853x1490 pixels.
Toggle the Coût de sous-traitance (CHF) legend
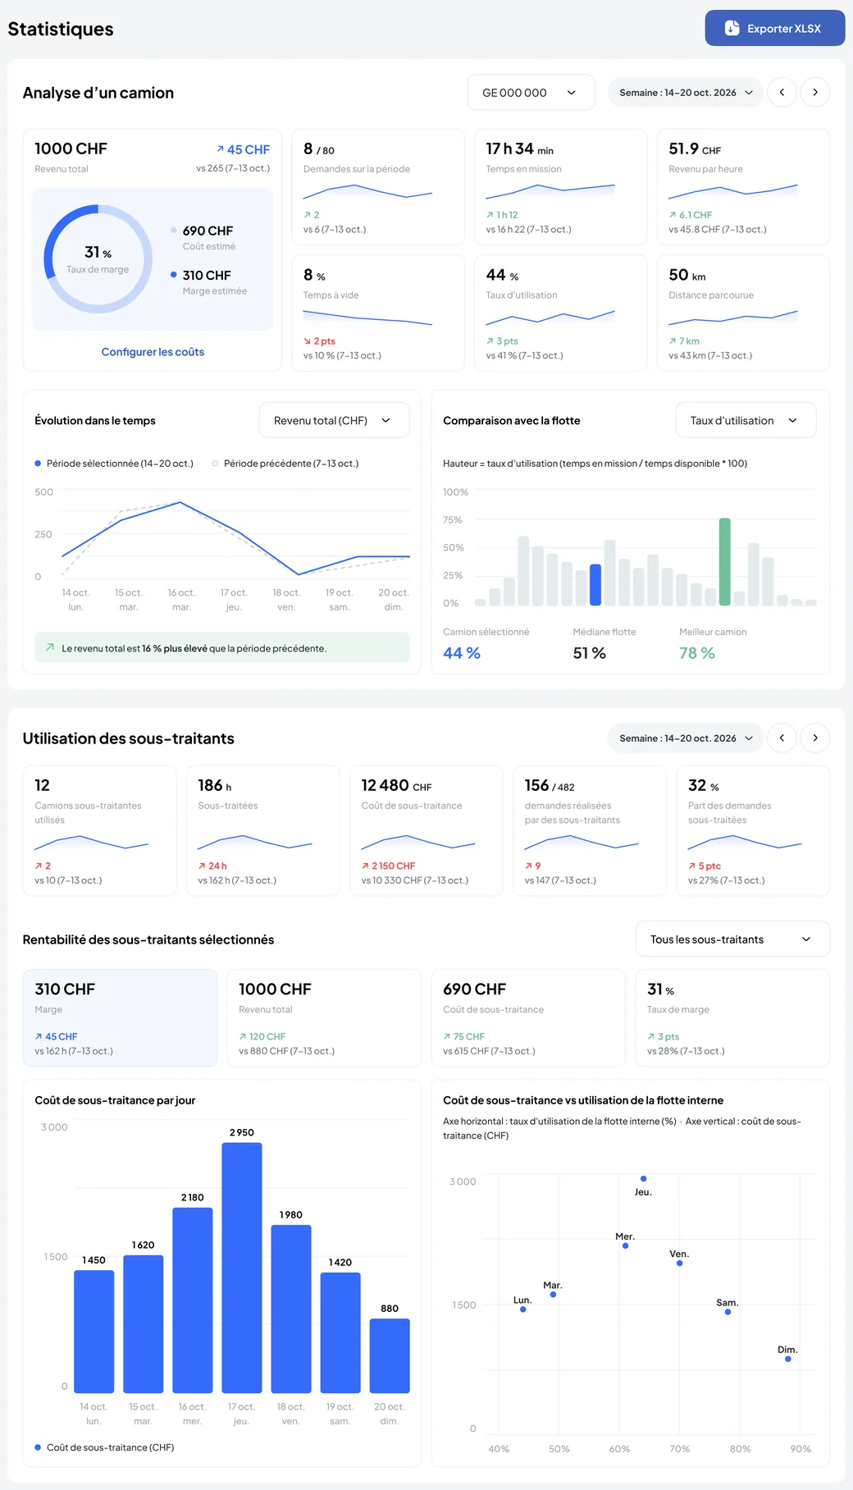coord(105,1447)
